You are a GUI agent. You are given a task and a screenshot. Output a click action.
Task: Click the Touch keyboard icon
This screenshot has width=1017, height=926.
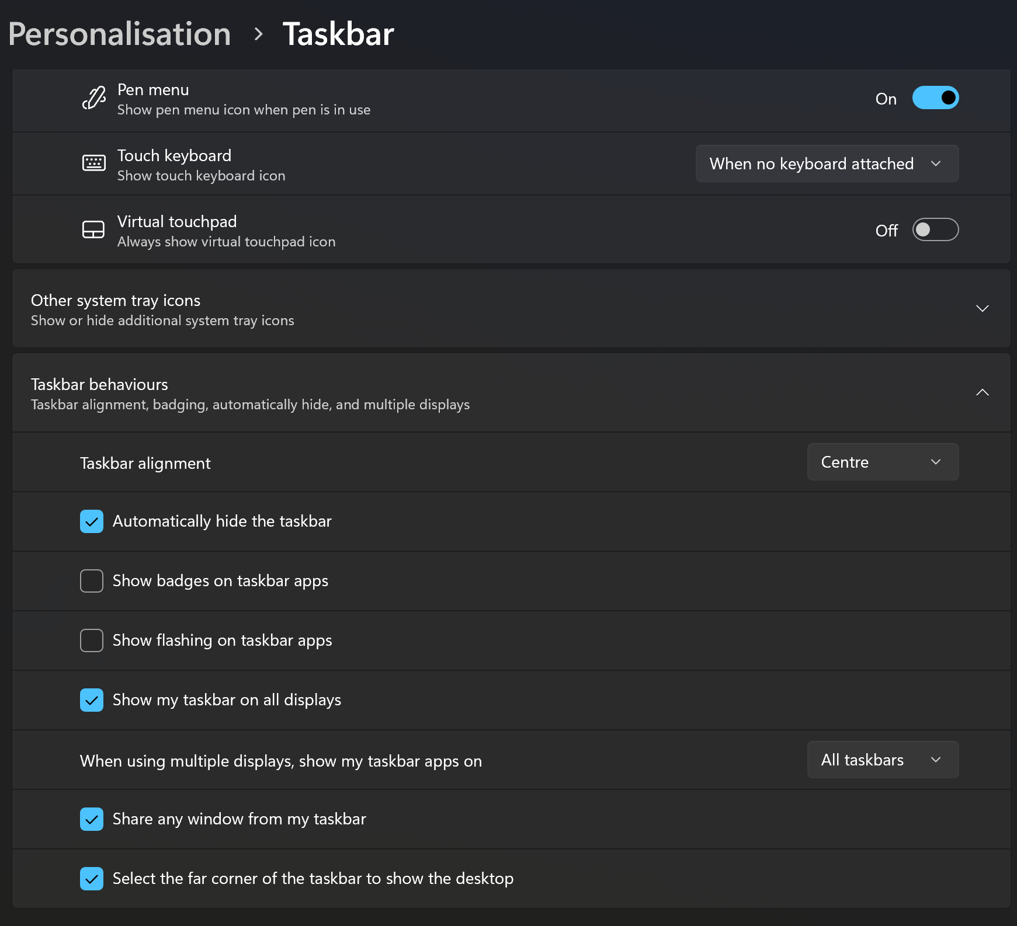[x=93, y=164]
